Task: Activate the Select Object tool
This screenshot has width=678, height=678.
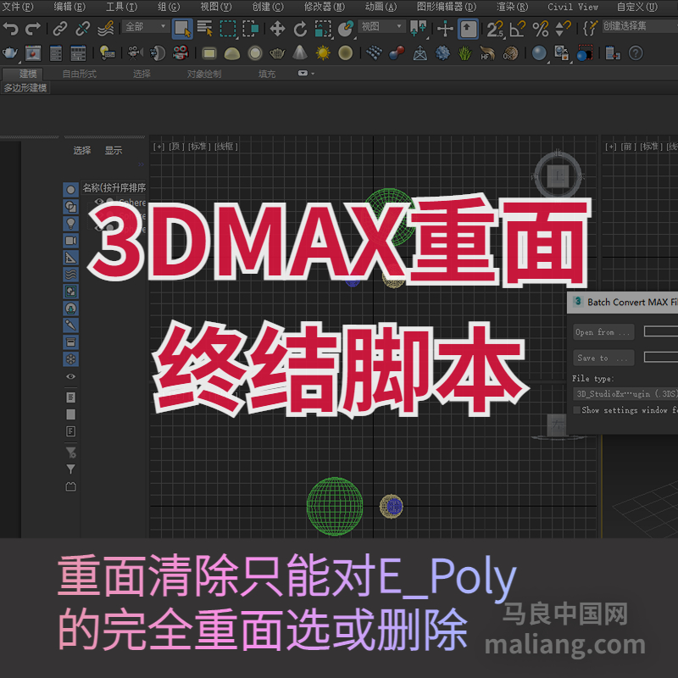Action: point(182,29)
